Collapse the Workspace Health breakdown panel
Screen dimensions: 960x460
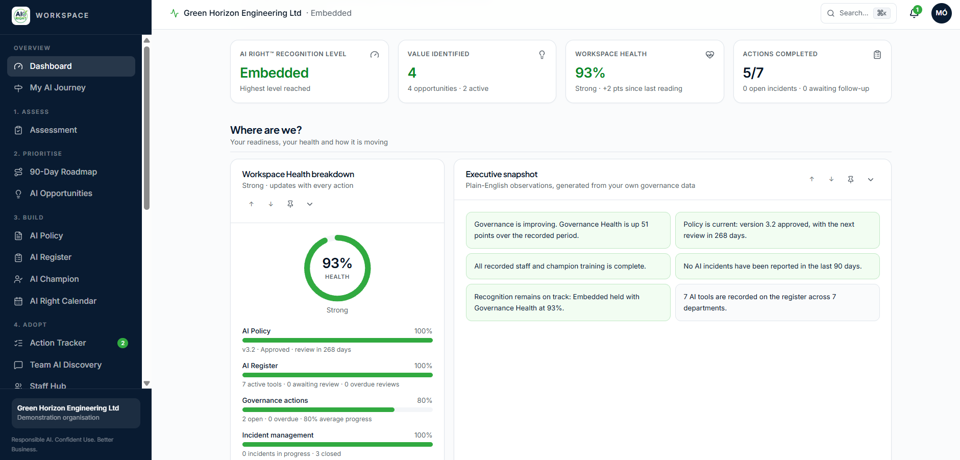click(309, 204)
